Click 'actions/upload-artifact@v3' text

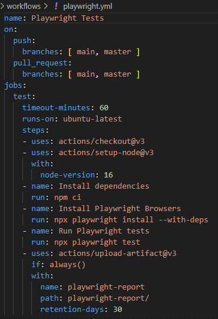pos(117,254)
